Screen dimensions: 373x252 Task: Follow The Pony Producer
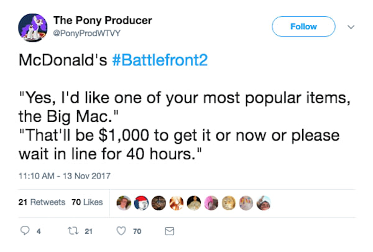pos(304,27)
